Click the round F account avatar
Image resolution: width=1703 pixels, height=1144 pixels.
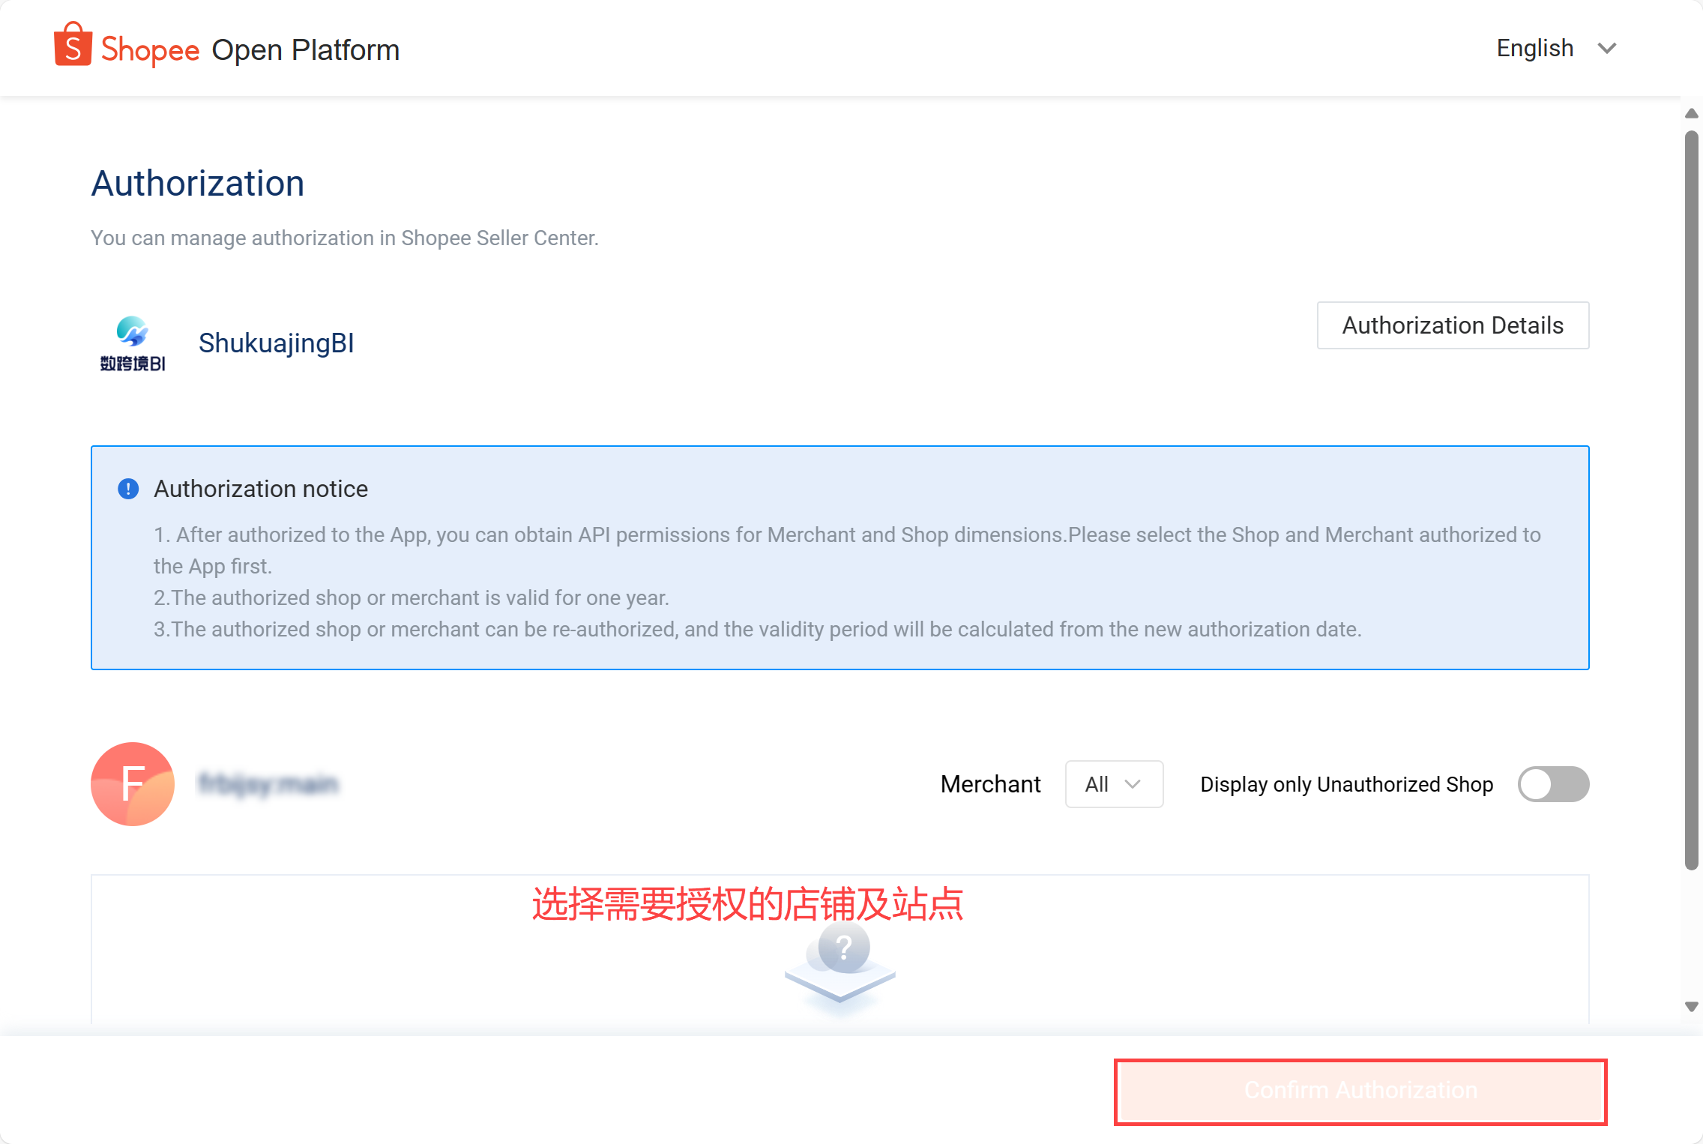[133, 784]
